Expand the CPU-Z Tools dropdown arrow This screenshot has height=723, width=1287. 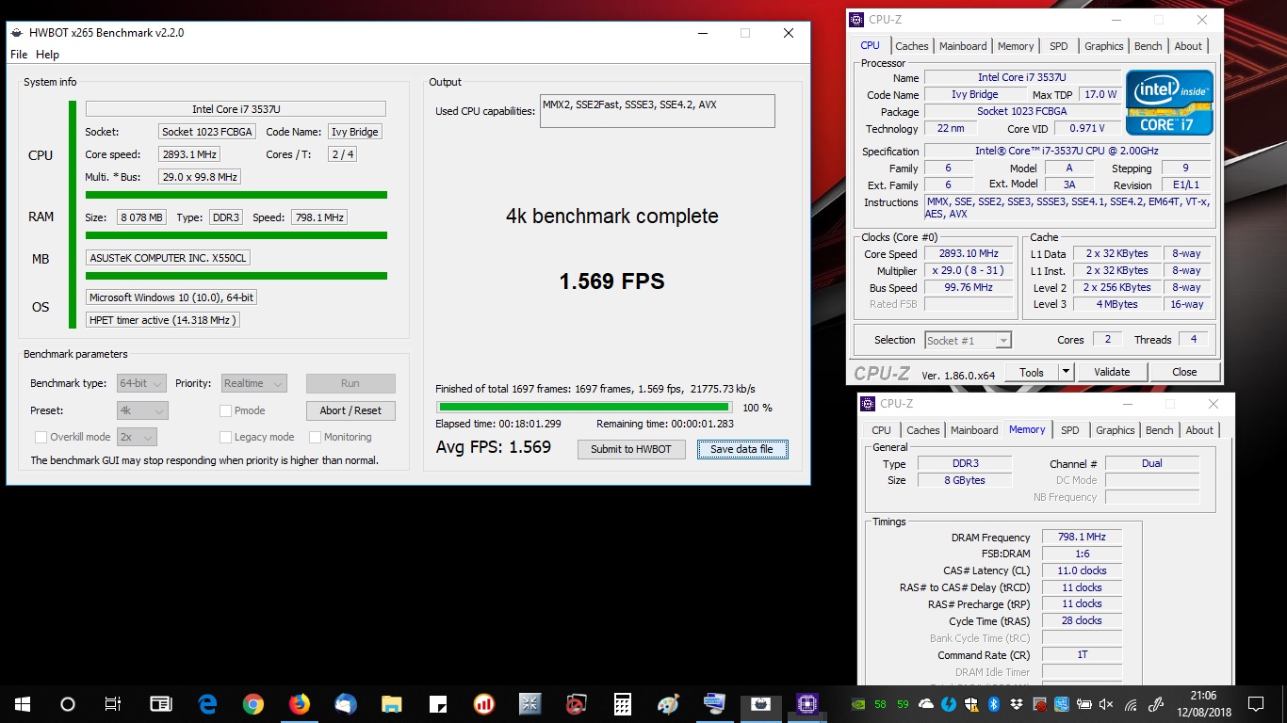pos(1066,372)
